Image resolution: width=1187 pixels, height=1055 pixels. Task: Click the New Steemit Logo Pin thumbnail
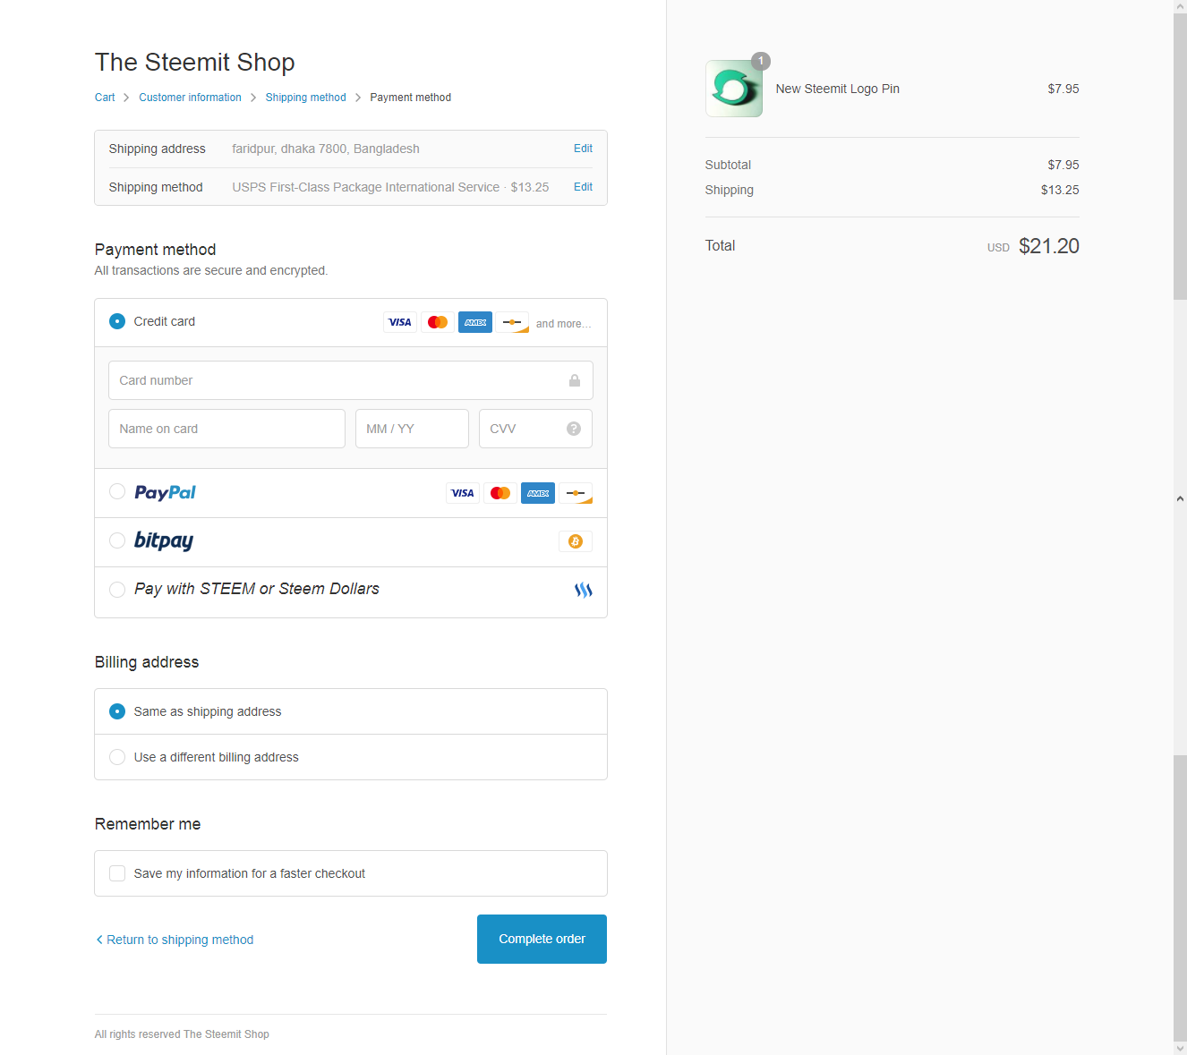point(734,89)
